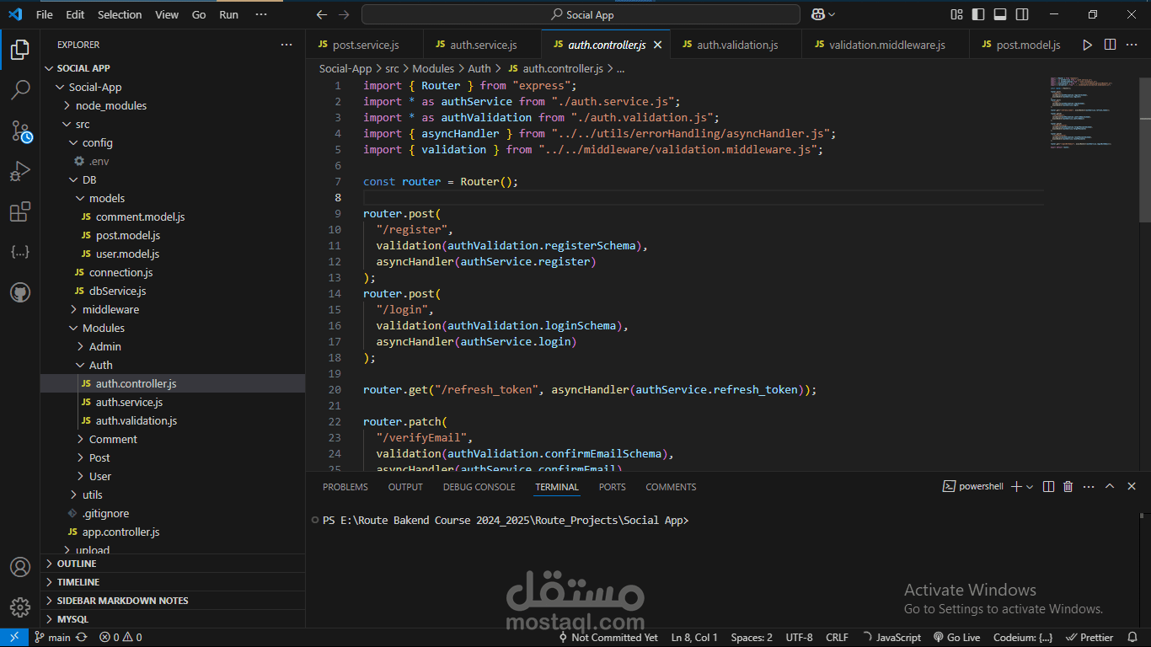Open the Copilot chat icon

coord(818,14)
